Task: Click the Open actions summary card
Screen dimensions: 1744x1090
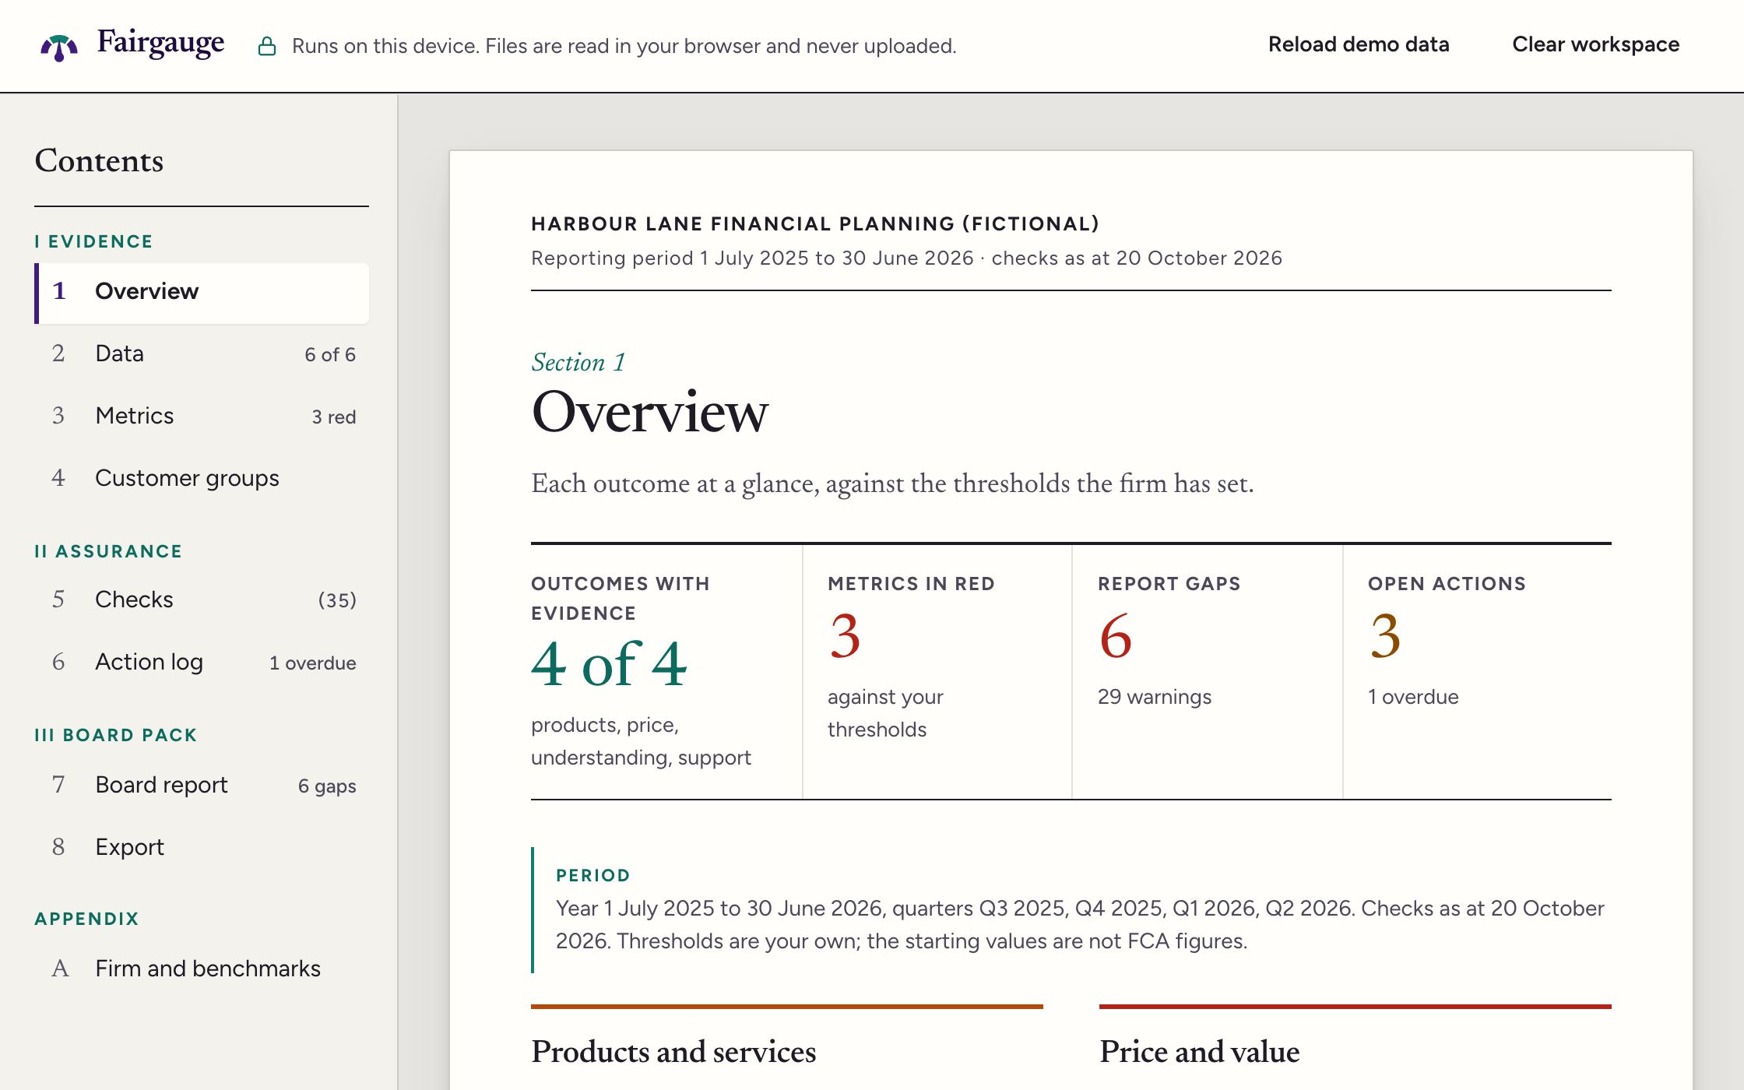Action: pyautogui.click(x=1477, y=671)
